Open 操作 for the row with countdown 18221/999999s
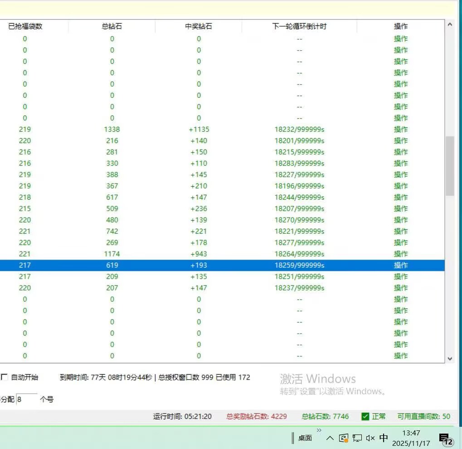This screenshot has width=462, height=449. [401, 232]
